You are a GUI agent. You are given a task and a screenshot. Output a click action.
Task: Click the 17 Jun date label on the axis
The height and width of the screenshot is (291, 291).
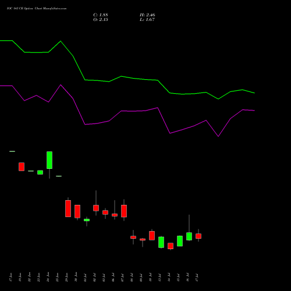10,278
